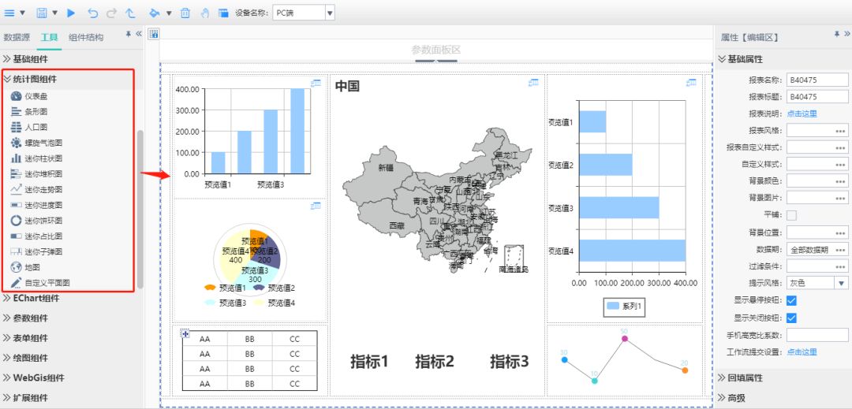Select the 自定义平面图 pencil component
Viewport: 852px width, 409px height.
pos(47,282)
